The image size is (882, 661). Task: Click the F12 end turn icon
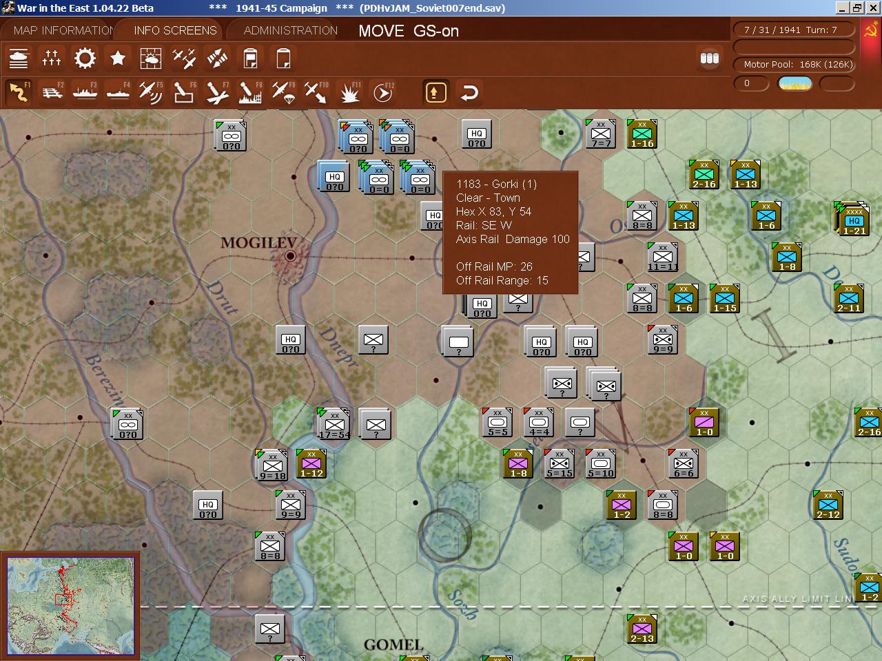pyautogui.click(x=383, y=92)
